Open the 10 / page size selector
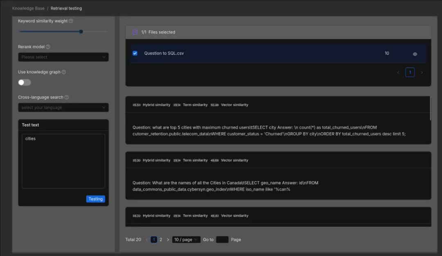 (186, 239)
